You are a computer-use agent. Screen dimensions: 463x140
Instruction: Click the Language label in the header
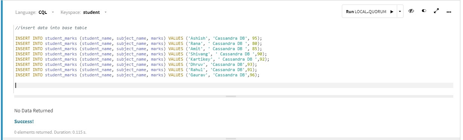click(25, 12)
